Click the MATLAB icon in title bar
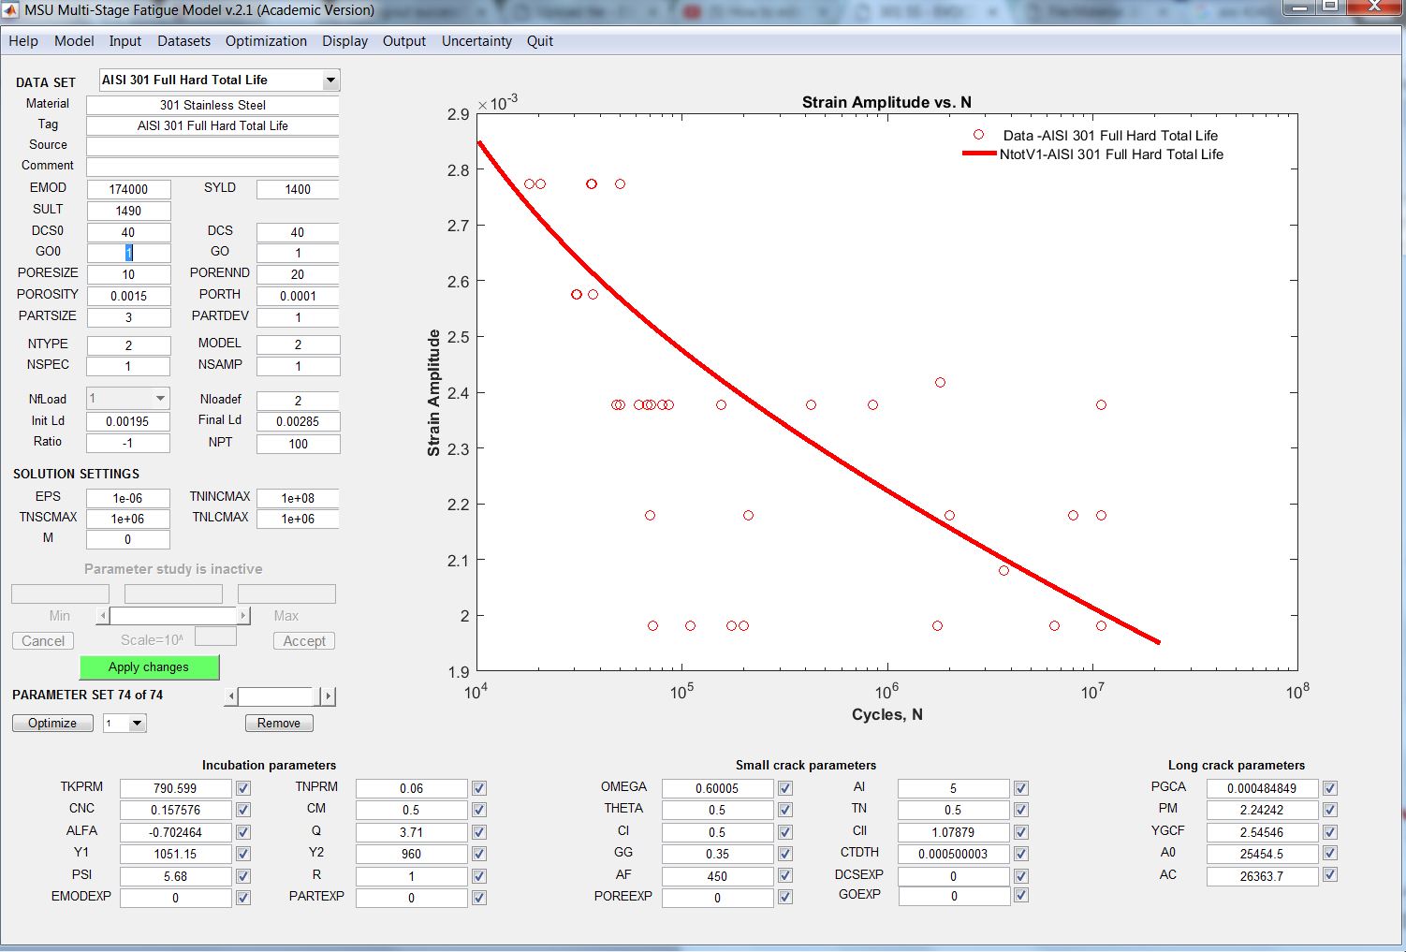The image size is (1406, 952). (10, 10)
